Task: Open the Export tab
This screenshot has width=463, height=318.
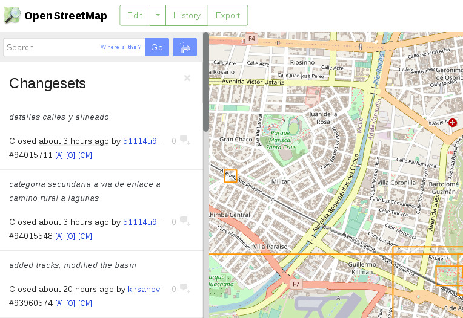Action: (228, 15)
